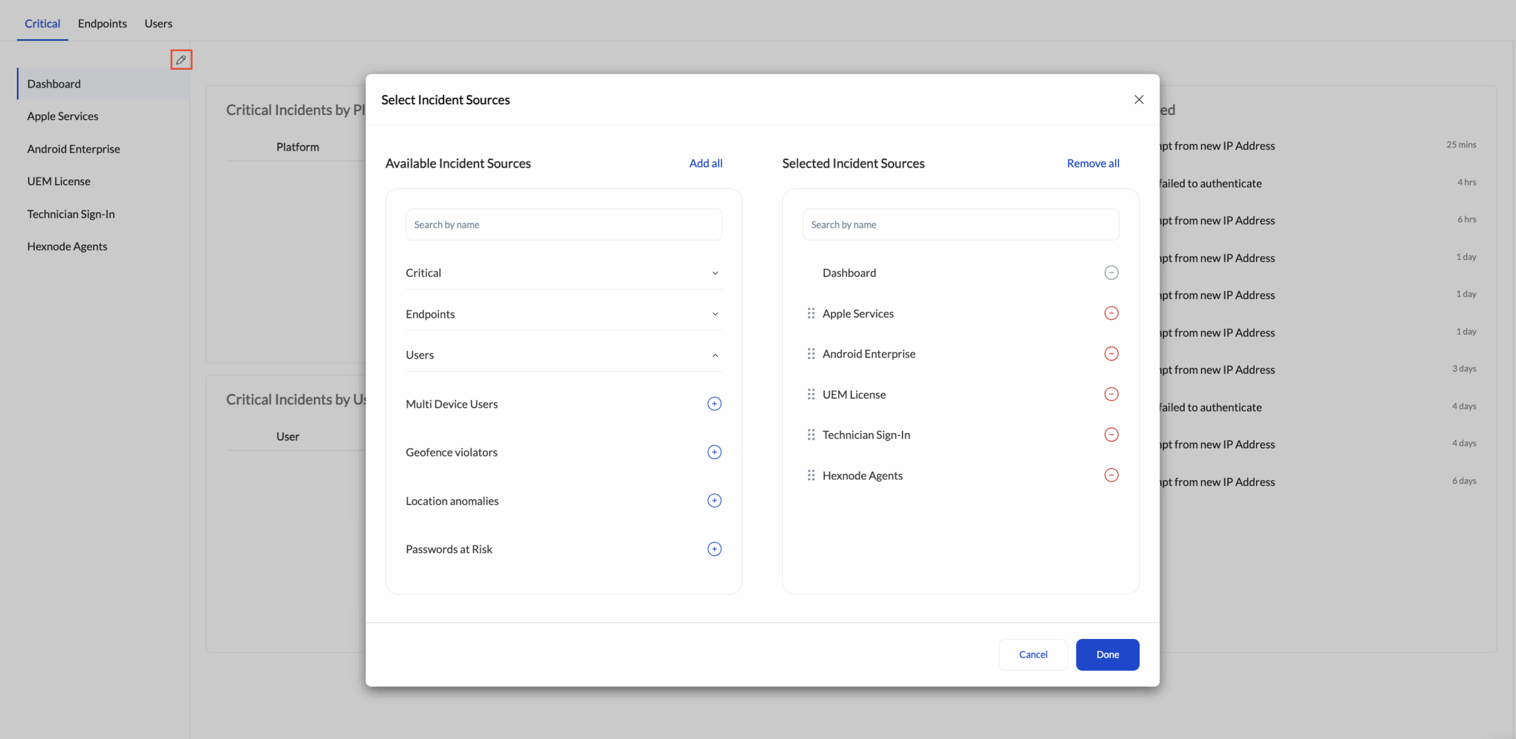Add Geofence violators with plus icon
This screenshot has height=739, width=1516.
click(714, 452)
